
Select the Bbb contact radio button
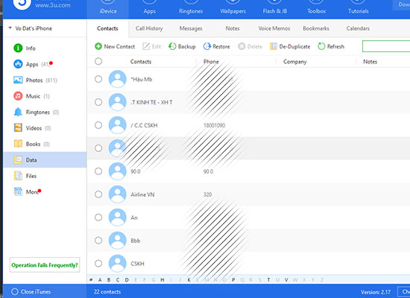[98, 241]
